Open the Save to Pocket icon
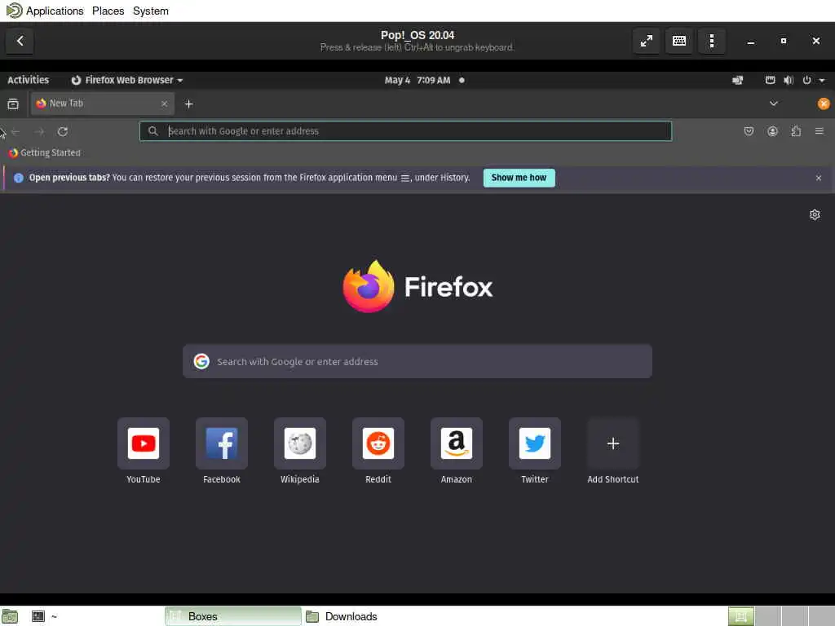This screenshot has width=835, height=626. [x=749, y=131]
